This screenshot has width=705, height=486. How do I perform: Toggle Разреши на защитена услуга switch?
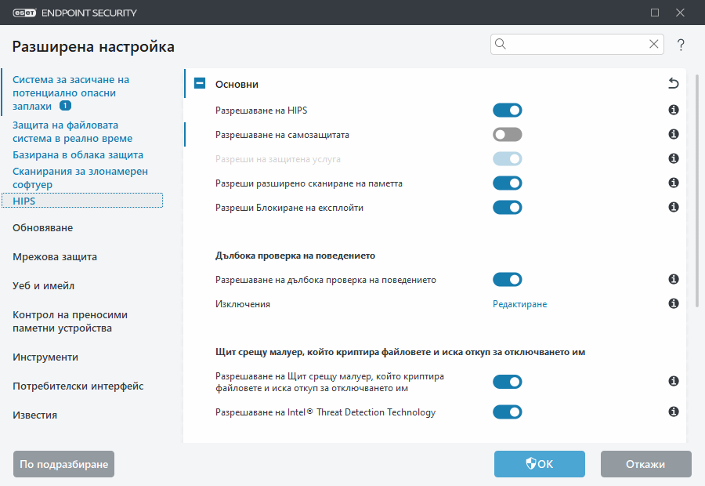pyautogui.click(x=507, y=159)
